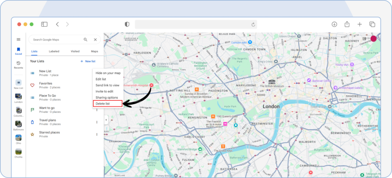Click the Barbican Centre marker
This screenshot has width=392, height=178.
pyautogui.click(x=309, y=80)
